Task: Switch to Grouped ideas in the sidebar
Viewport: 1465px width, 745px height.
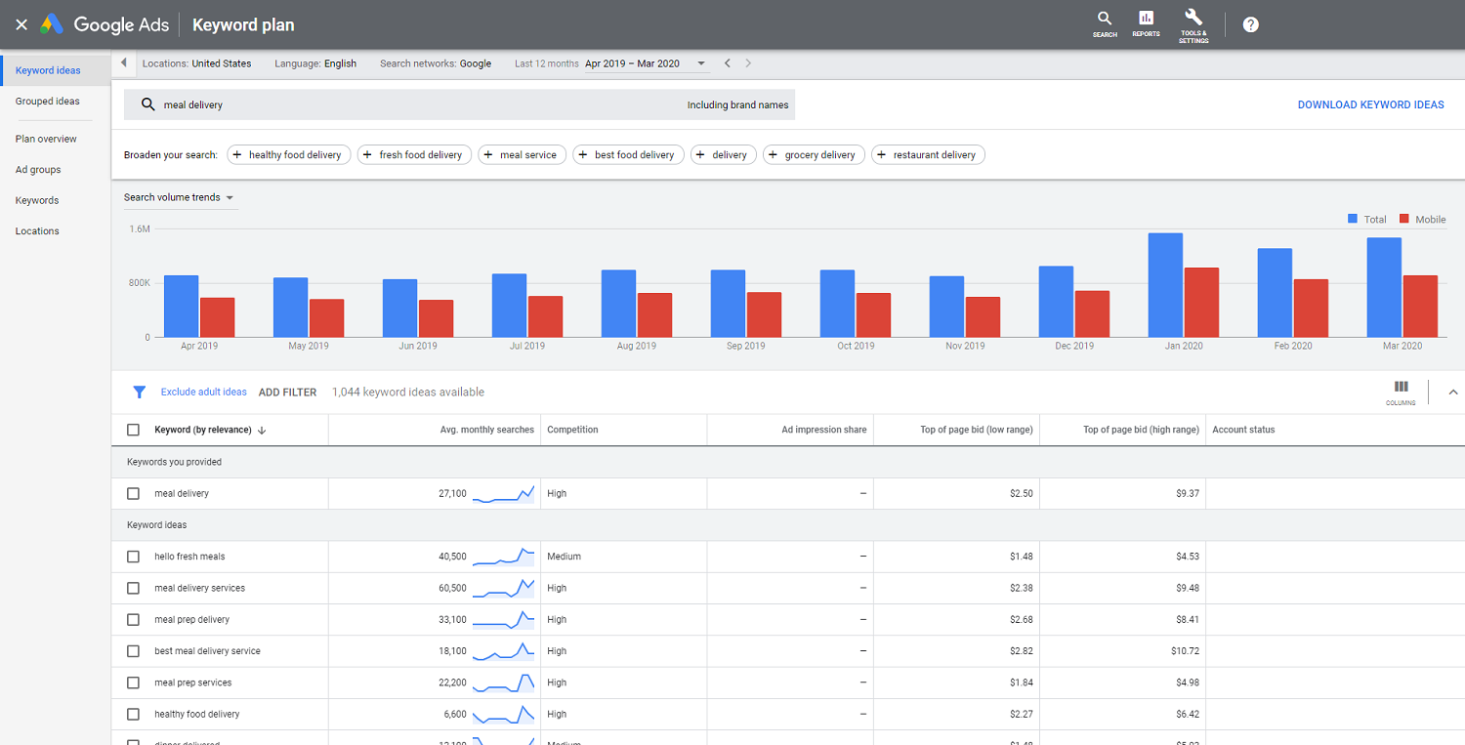Action: click(x=47, y=101)
